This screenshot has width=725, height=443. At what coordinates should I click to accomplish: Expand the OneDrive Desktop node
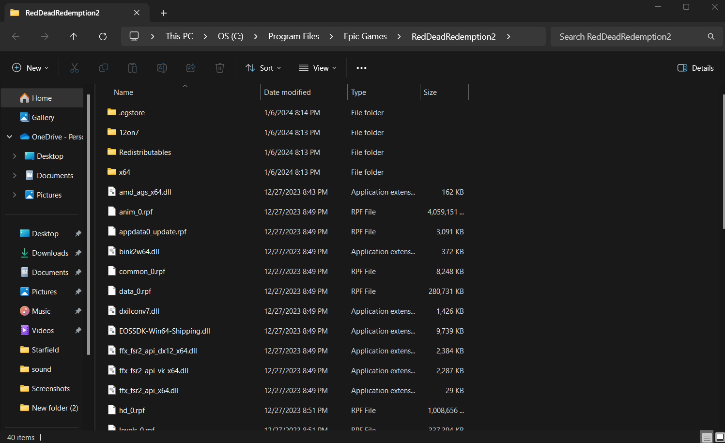click(x=15, y=156)
